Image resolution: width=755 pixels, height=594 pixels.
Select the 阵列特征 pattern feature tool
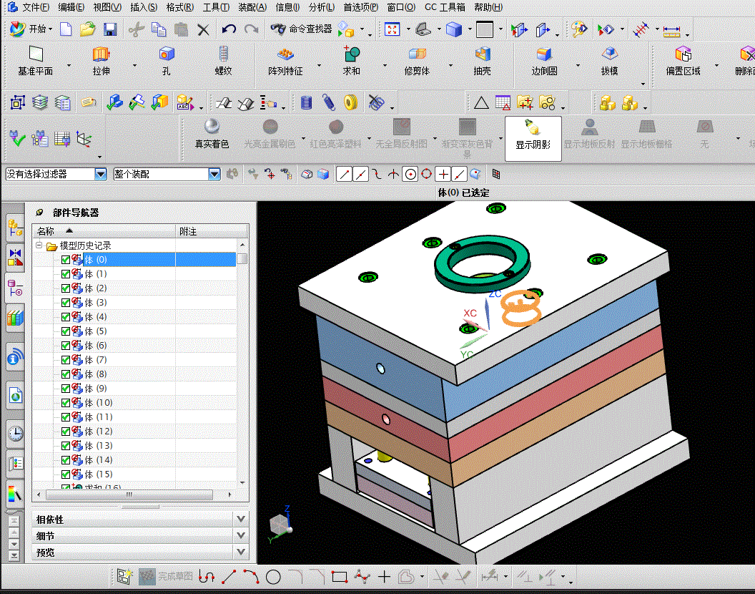(x=285, y=61)
